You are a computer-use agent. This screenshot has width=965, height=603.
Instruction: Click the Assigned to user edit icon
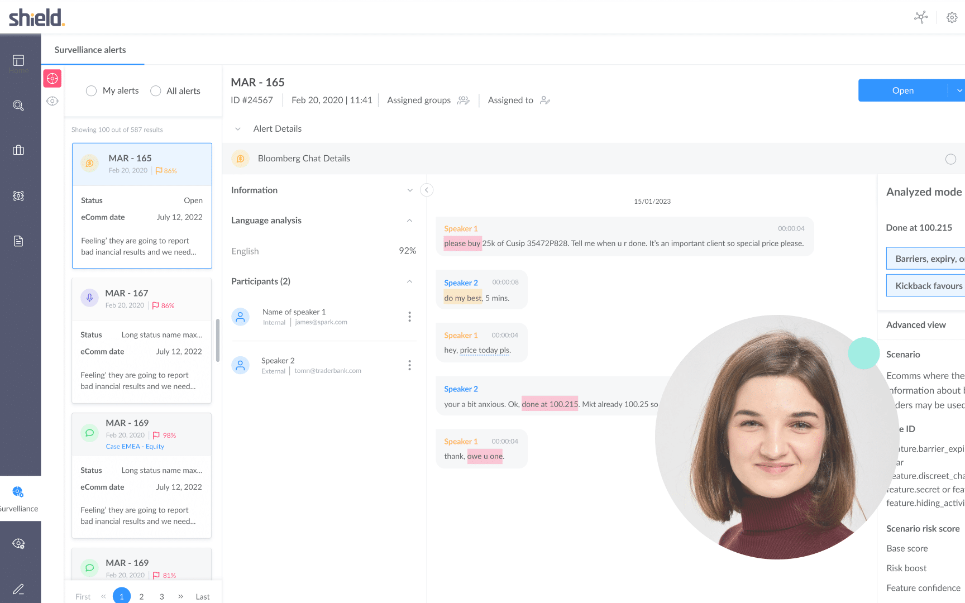click(x=545, y=100)
